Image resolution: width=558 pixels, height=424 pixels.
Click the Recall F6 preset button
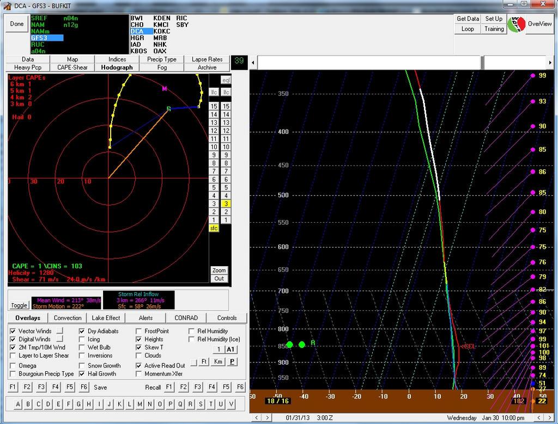240,386
